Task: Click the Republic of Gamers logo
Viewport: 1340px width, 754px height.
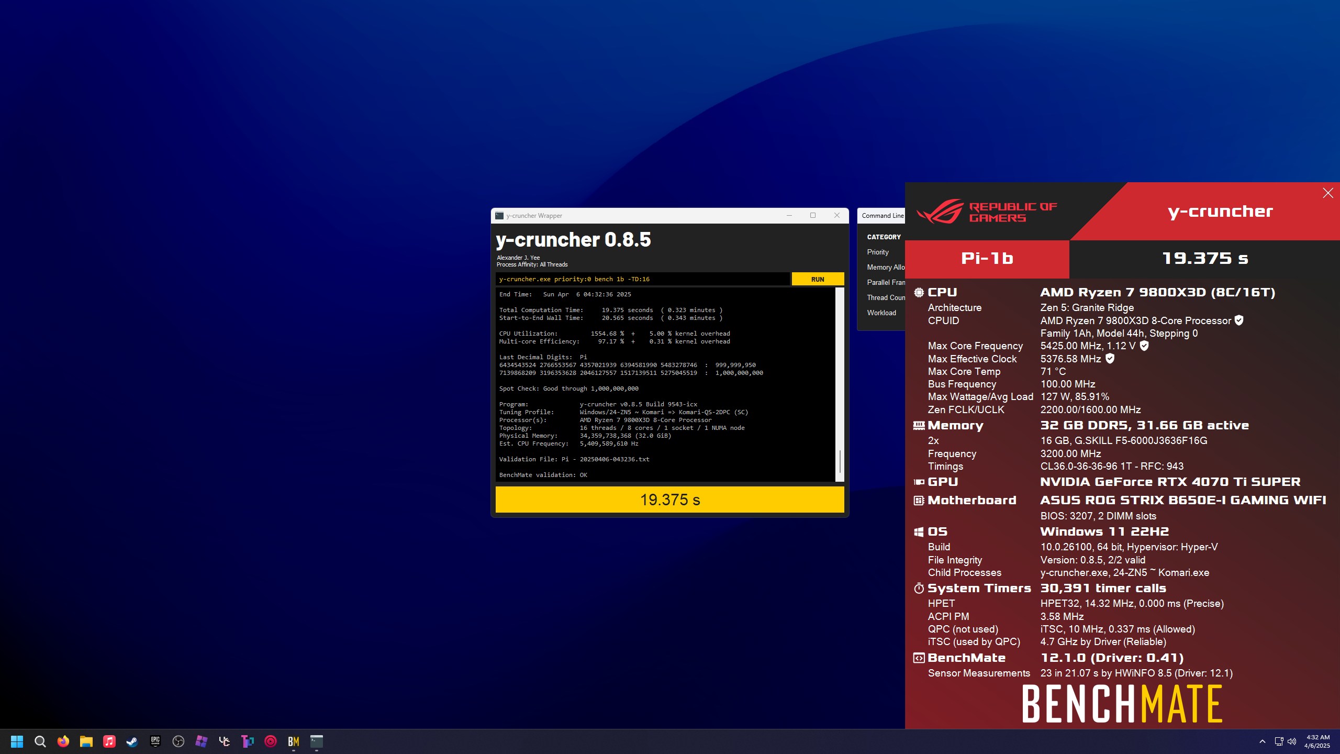Action: [x=987, y=212]
